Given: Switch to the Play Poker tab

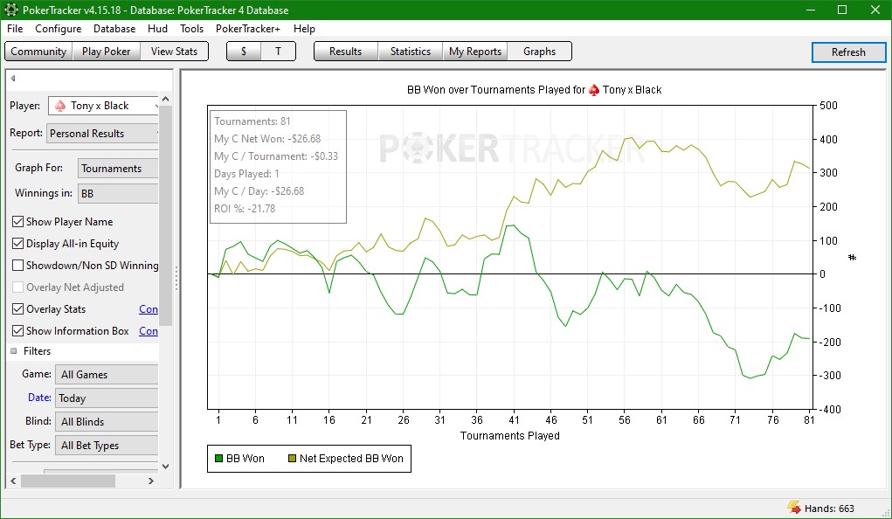Looking at the screenshot, I should click(107, 52).
